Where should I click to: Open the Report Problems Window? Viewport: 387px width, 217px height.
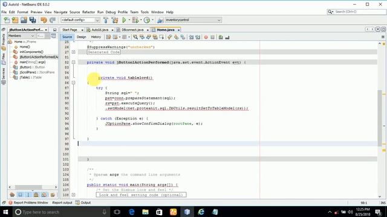pos(28,203)
